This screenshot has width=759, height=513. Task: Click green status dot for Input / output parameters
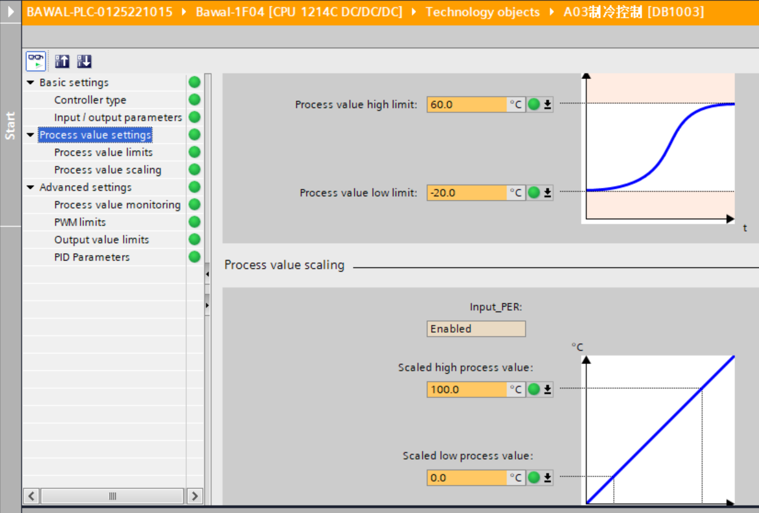194,117
